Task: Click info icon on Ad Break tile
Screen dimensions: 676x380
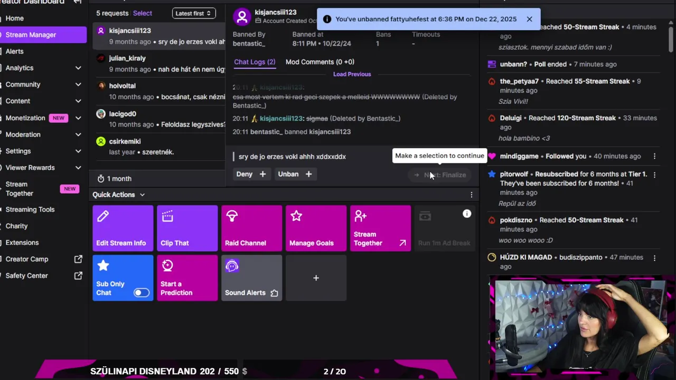Action: coord(467,214)
